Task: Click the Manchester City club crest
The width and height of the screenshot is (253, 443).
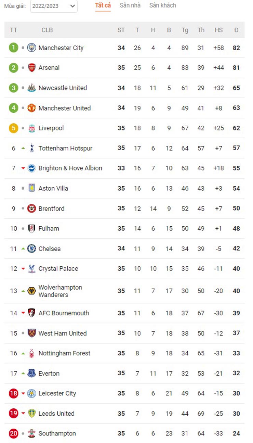Action: (31, 48)
